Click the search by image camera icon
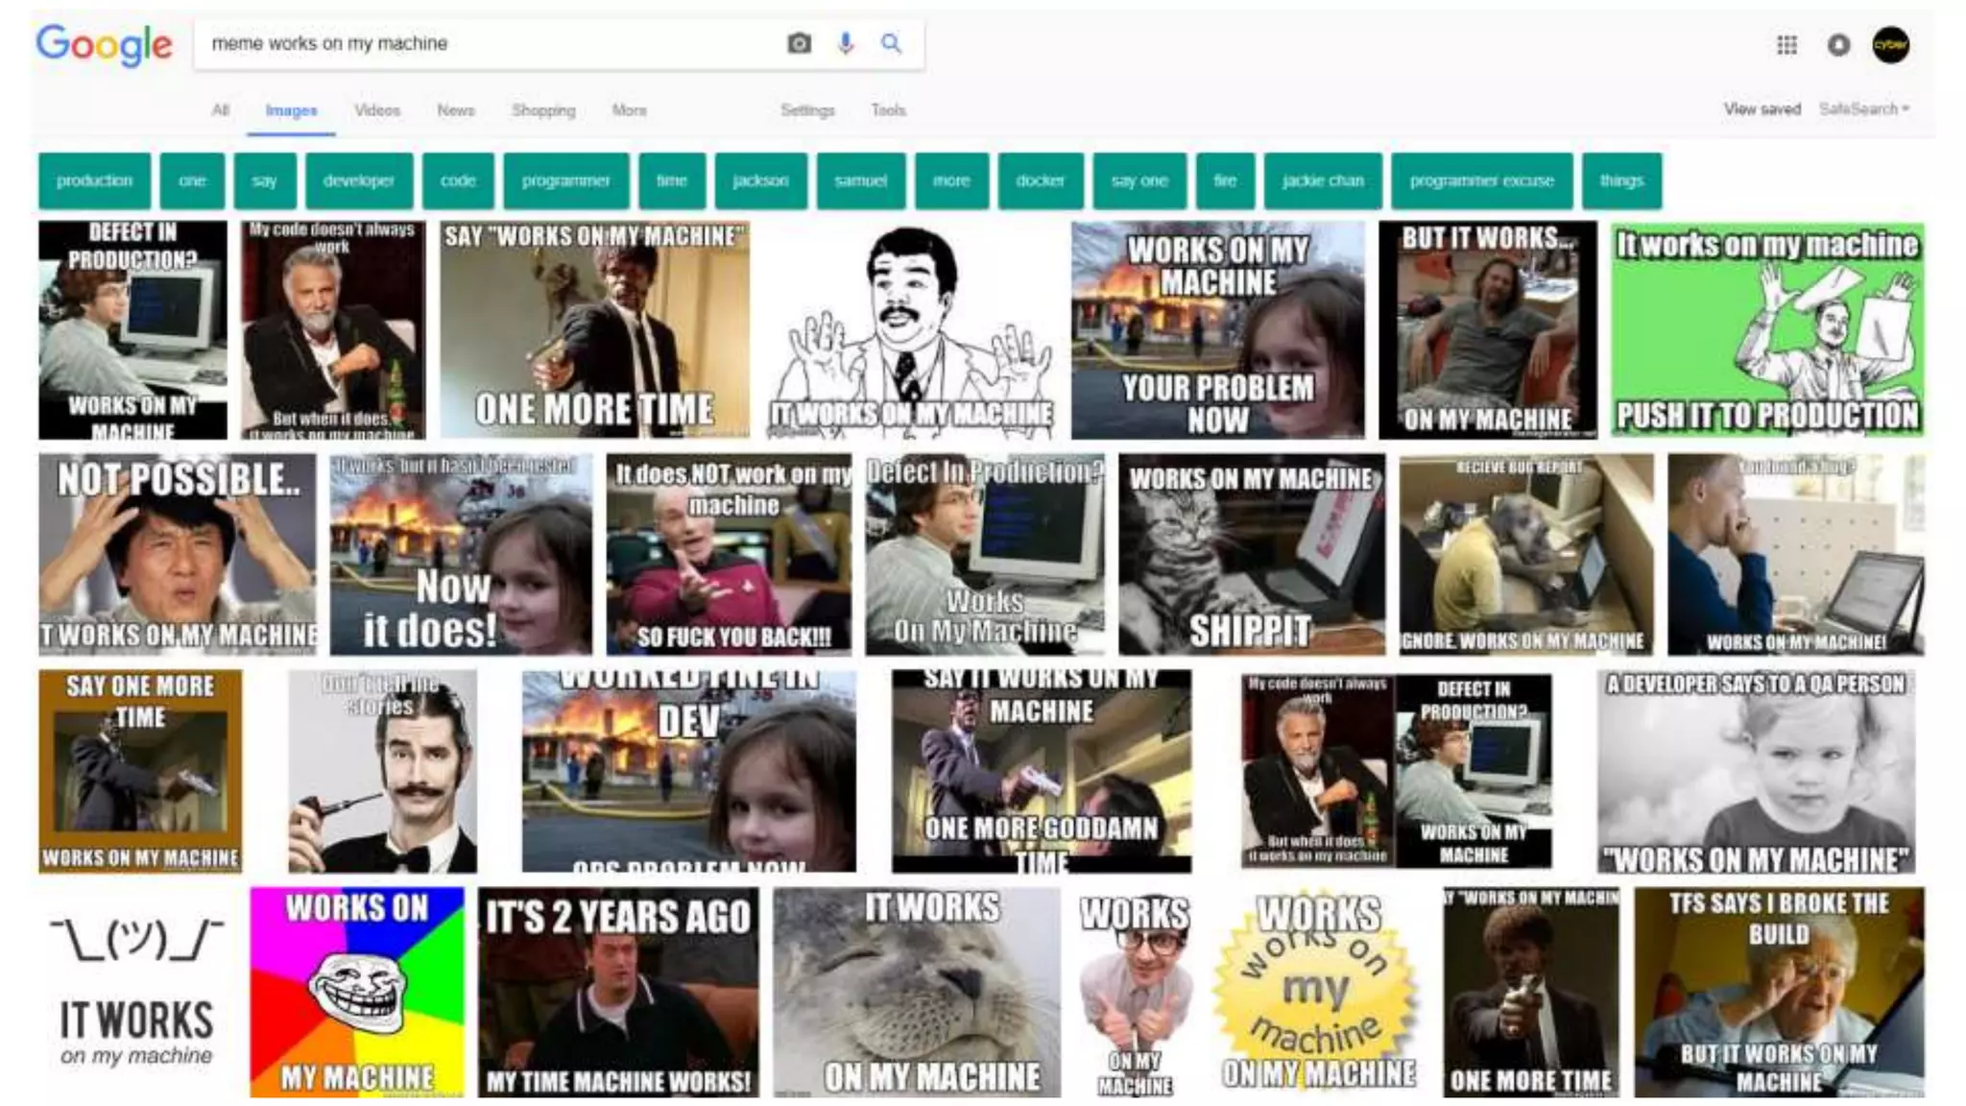This screenshot has width=1966, height=1106. 799,43
